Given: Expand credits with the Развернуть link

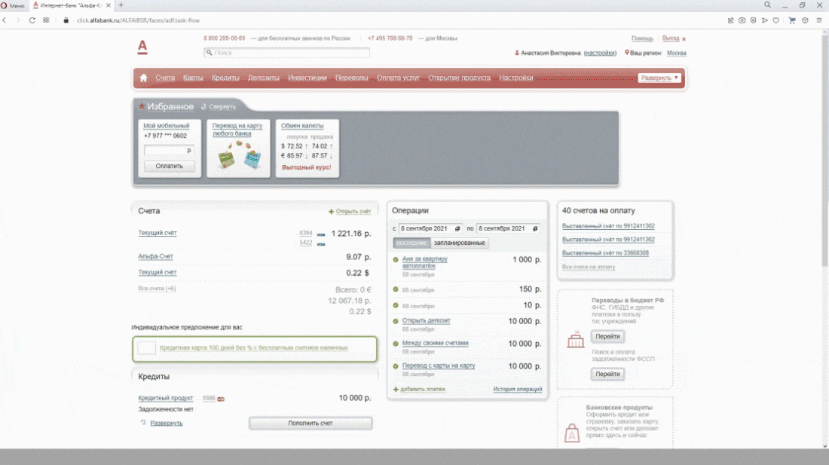Looking at the screenshot, I should click(167, 424).
